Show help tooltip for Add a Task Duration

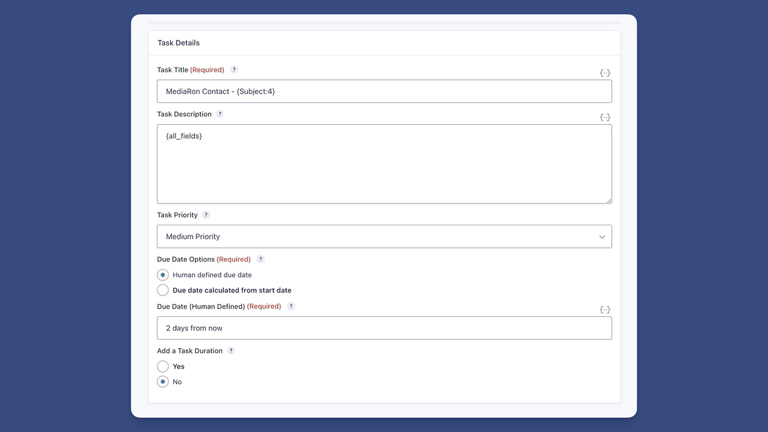pos(231,351)
